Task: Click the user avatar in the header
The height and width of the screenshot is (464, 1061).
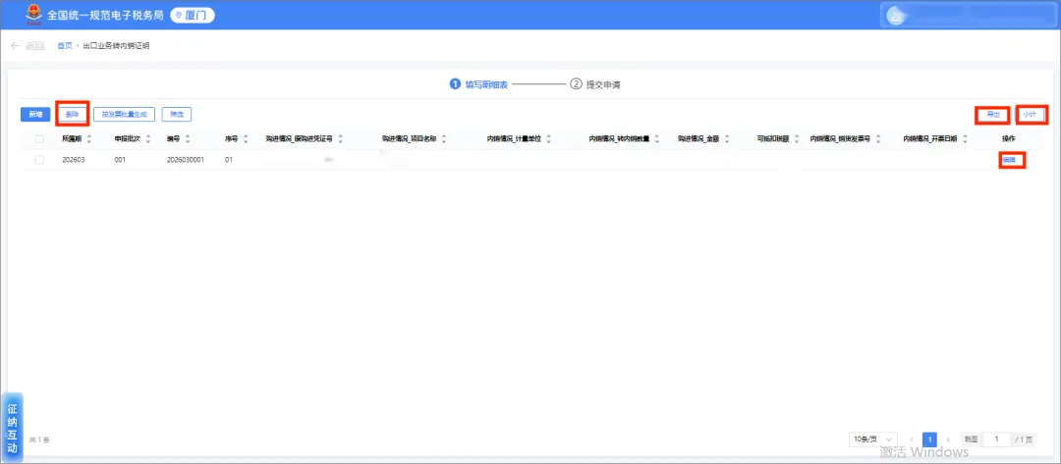Action: (x=897, y=17)
